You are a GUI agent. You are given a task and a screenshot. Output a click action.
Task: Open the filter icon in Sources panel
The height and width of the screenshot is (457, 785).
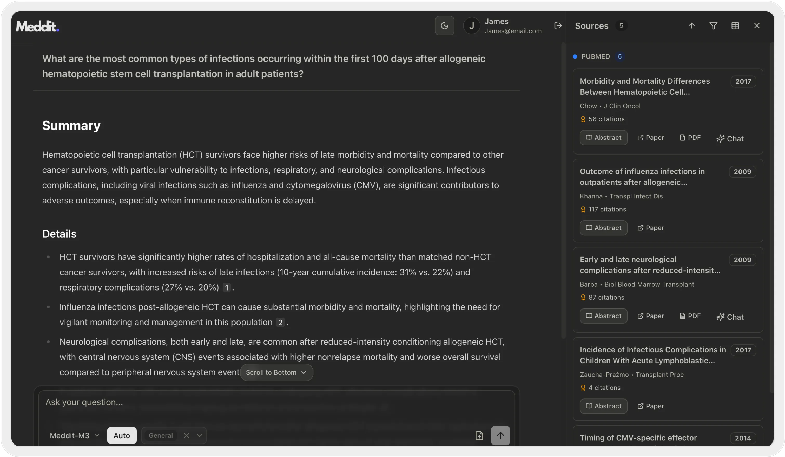click(x=713, y=25)
